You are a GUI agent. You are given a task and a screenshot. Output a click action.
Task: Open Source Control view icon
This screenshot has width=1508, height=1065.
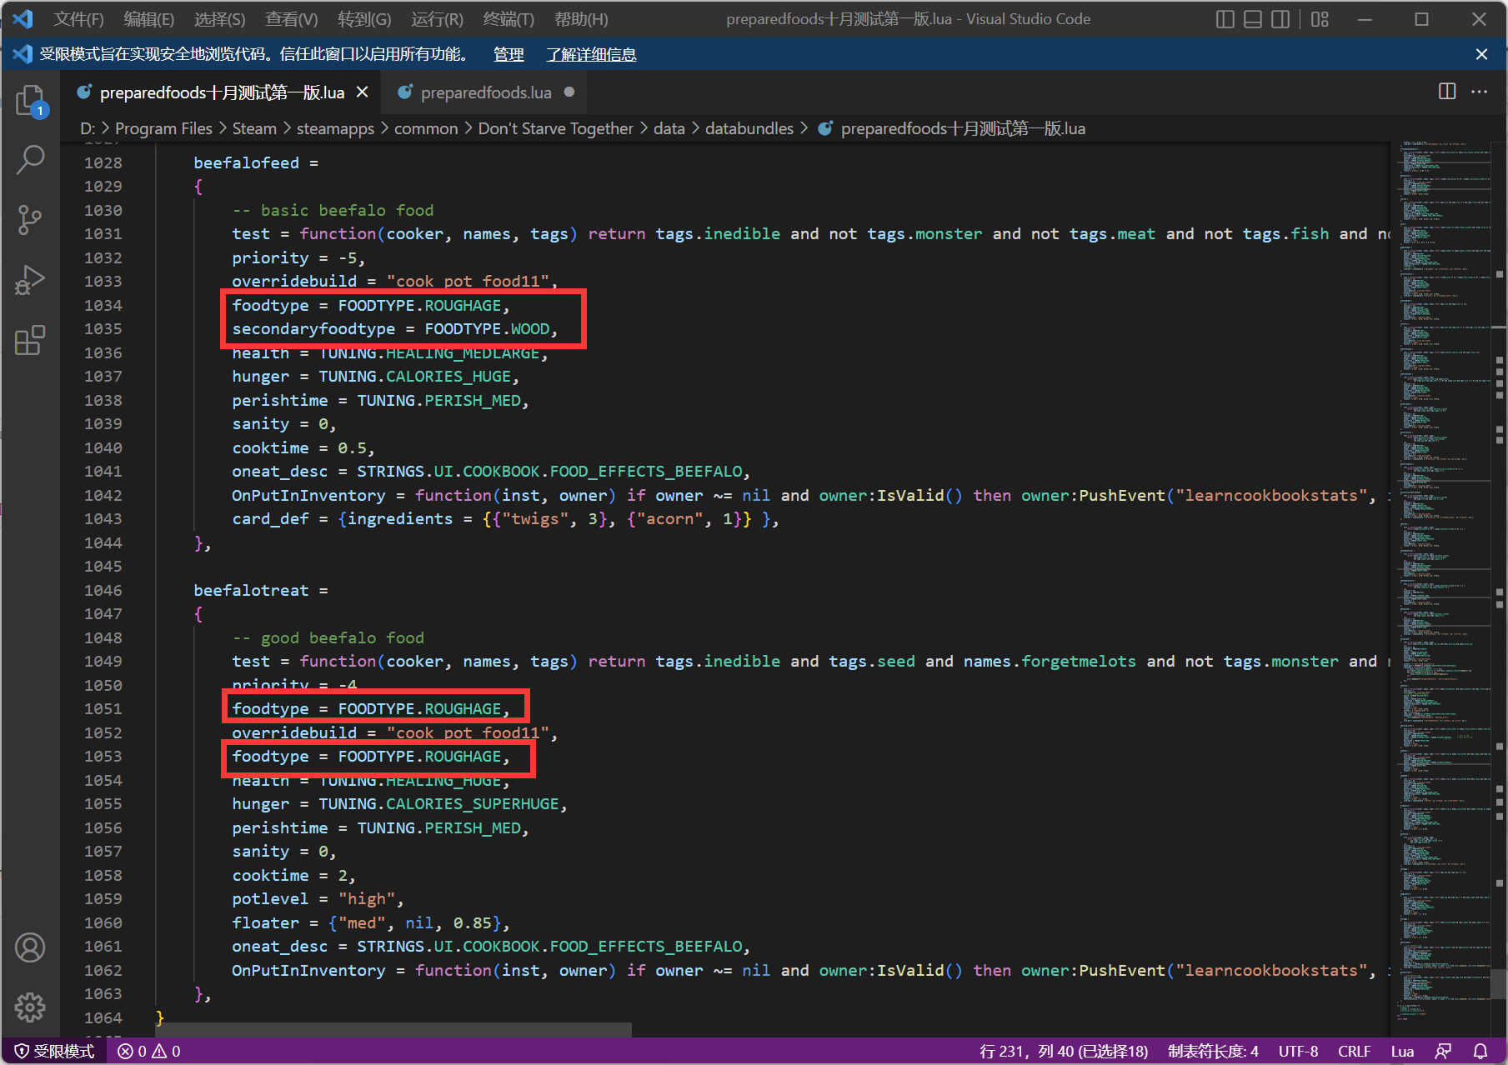[30, 220]
